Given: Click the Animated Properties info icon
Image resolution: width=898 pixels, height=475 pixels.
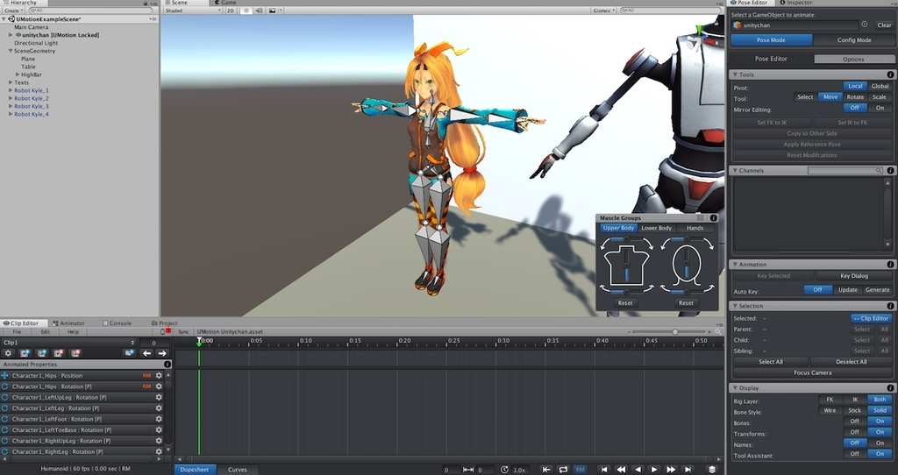Looking at the screenshot, I should point(167,364).
